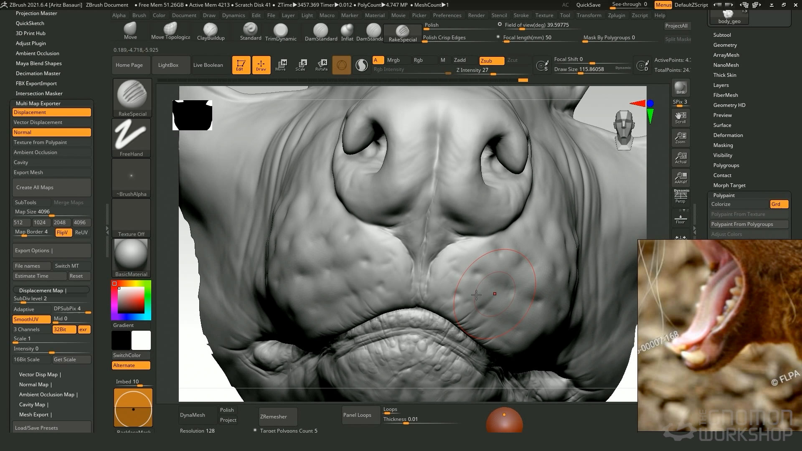This screenshot has height=451, width=802.
Task: Click the white secondary color swatch
Action: [141, 340]
